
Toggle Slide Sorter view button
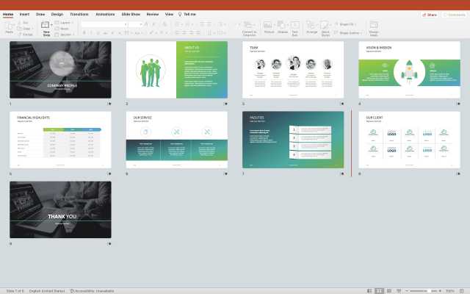(379, 290)
